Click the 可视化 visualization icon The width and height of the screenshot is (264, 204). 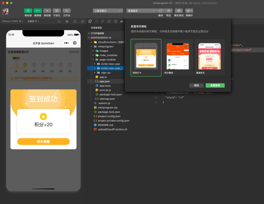pos(56,11)
